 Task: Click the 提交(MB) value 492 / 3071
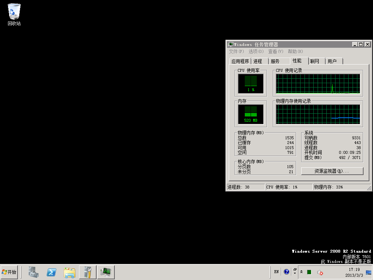pos(350,157)
